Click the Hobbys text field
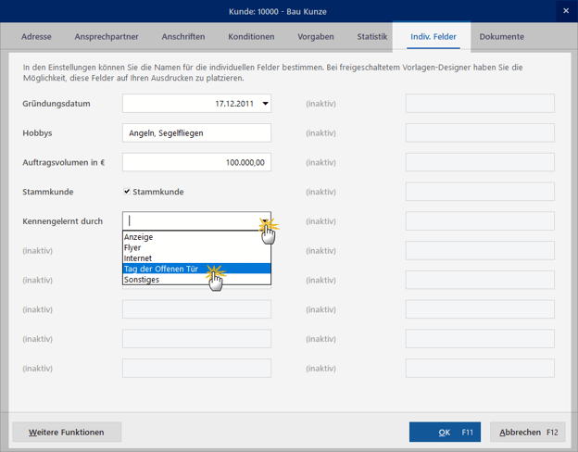 196,133
